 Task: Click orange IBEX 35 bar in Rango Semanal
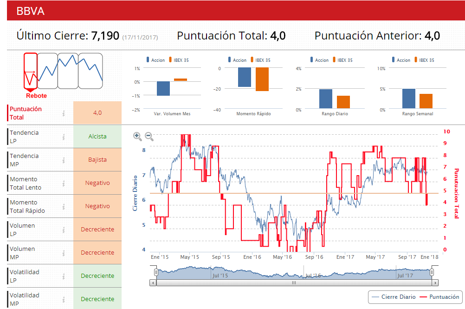click(426, 101)
